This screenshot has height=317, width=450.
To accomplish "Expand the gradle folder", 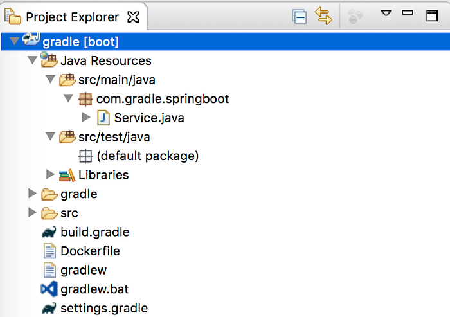I will (32, 194).
